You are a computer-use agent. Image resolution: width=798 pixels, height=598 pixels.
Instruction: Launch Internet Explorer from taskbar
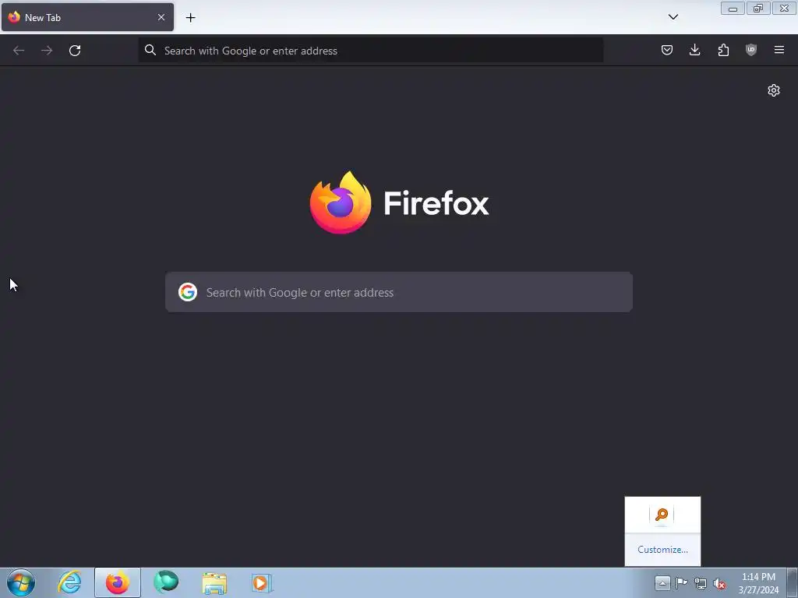69,582
